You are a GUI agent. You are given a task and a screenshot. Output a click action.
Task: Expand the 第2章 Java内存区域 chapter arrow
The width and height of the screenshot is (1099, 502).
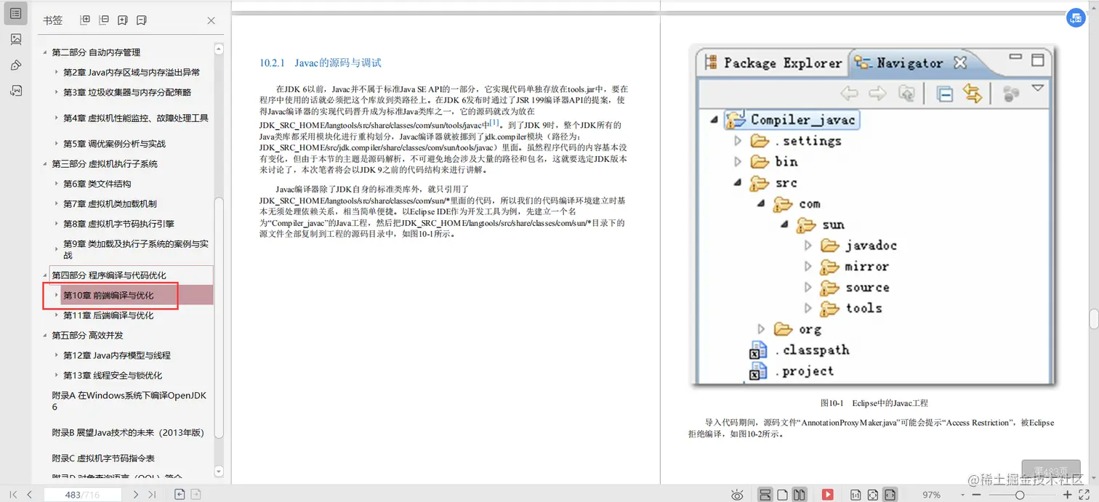click(57, 72)
